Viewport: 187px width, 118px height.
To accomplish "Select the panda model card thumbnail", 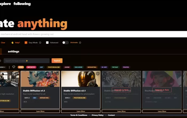I will click(9, 79).
